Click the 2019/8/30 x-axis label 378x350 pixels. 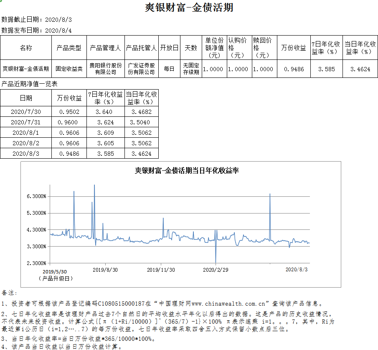pyautogui.click(x=105, y=270)
